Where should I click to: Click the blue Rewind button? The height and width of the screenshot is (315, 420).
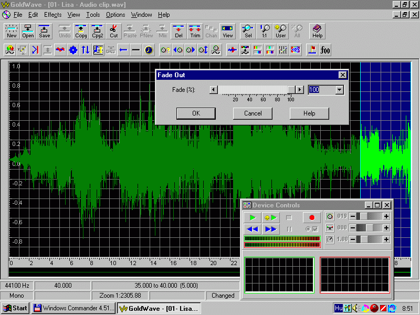[x=253, y=229]
